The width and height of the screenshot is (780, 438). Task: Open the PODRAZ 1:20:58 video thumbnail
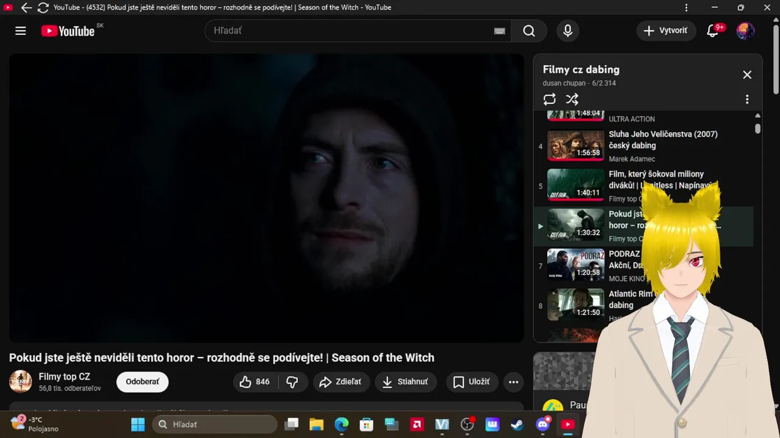click(x=575, y=265)
